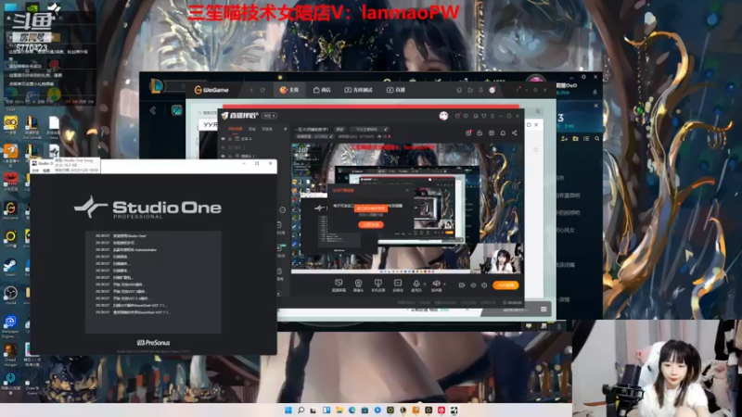Viewport: 742px width, 417px height.
Task: Open File Explorer from taskbar
Action: 339,410
